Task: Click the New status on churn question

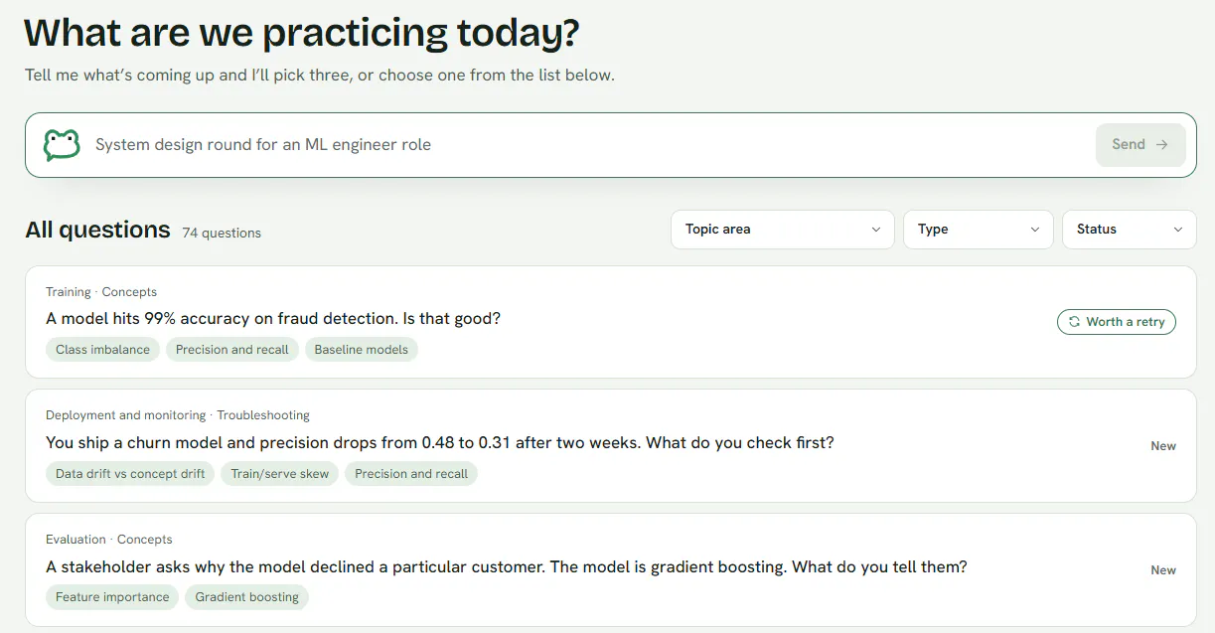Action: tap(1163, 446)
